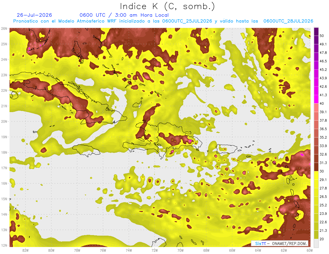Click the "76W" longitude label
The width and height of the screenshot is (329, 254).
coord(103,250)
